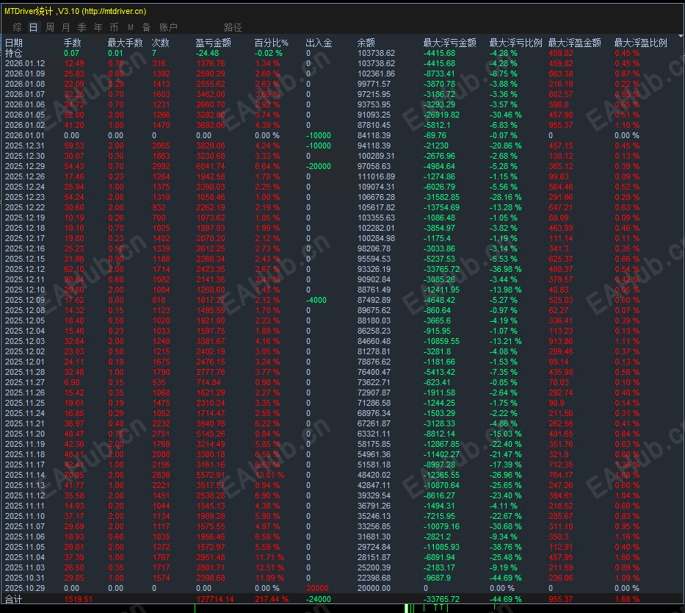Select the 2025.12.29 date row
Screen dimensions: 685x613
(x=25, y=166)
